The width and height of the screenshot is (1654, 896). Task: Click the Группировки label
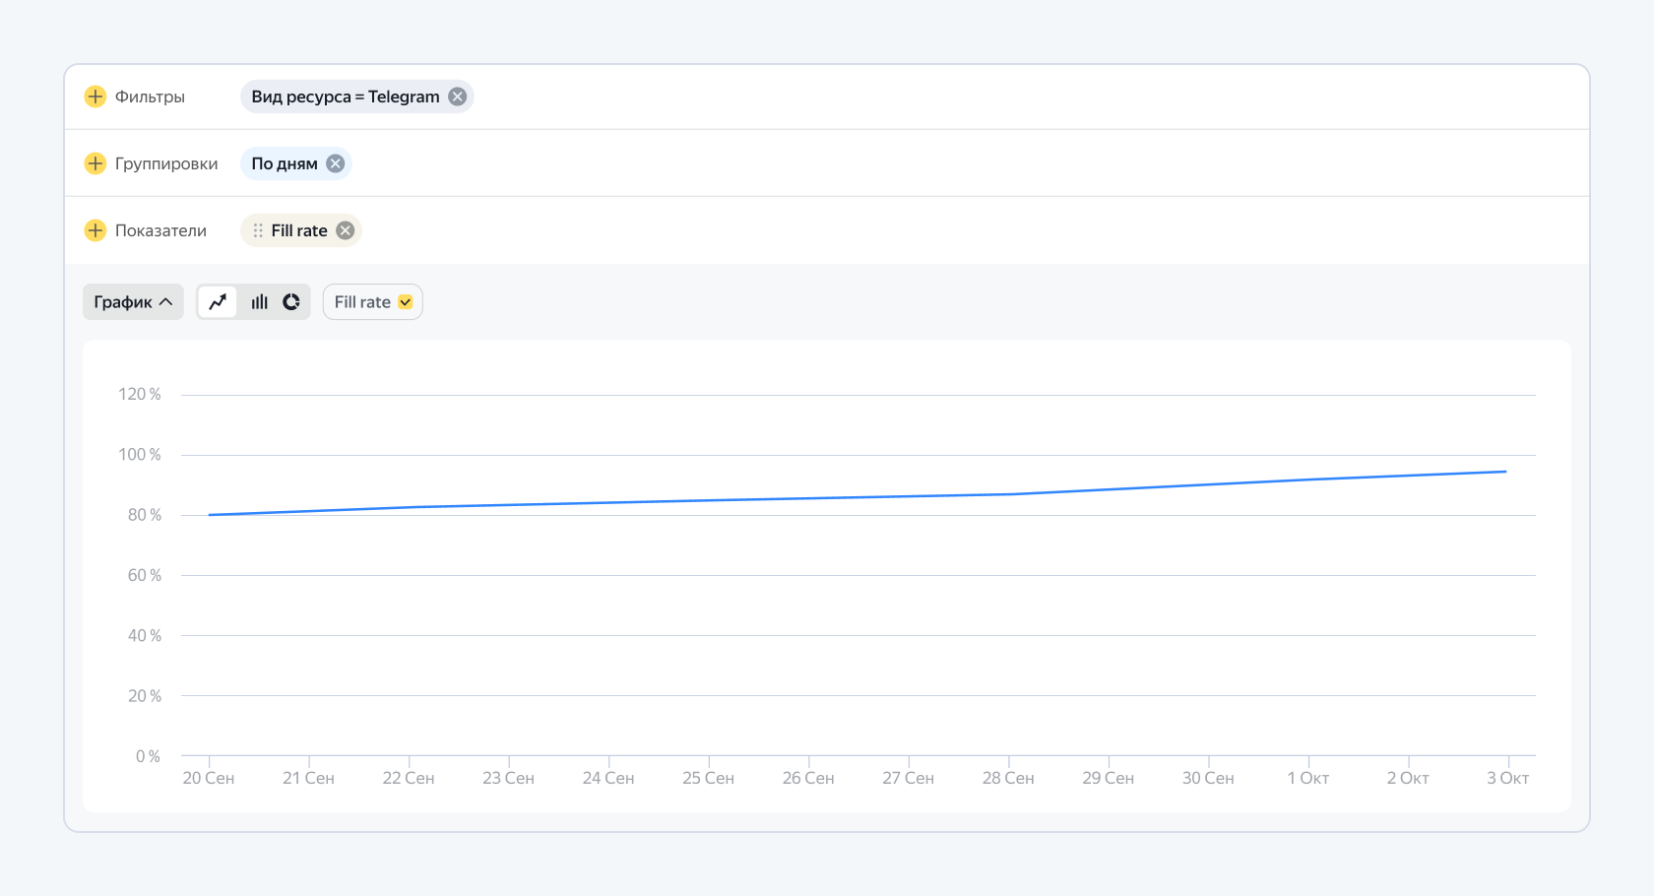(166, 163)
